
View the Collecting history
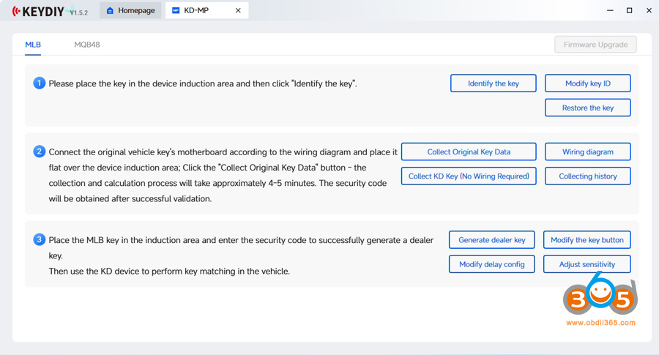(587, 176)
